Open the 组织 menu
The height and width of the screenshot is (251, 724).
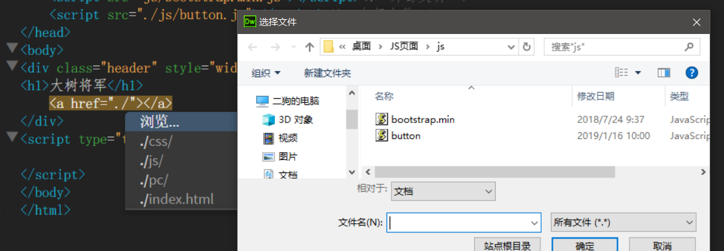[266, 72]
